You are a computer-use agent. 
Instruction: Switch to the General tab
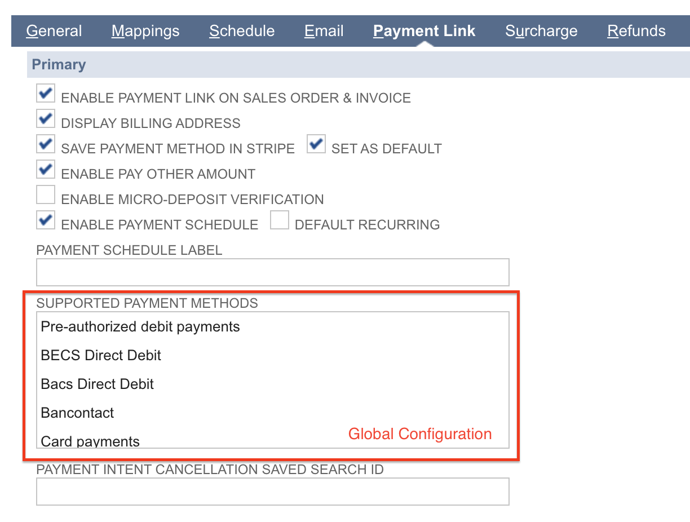click(x=54, y=31)
